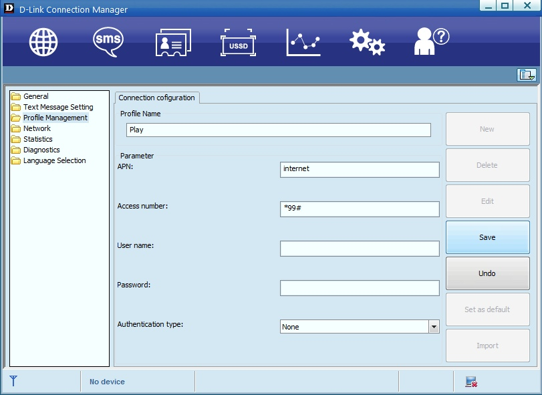
Task: Switch to the Connection cofiguration tab
Action: coord(157,98)
